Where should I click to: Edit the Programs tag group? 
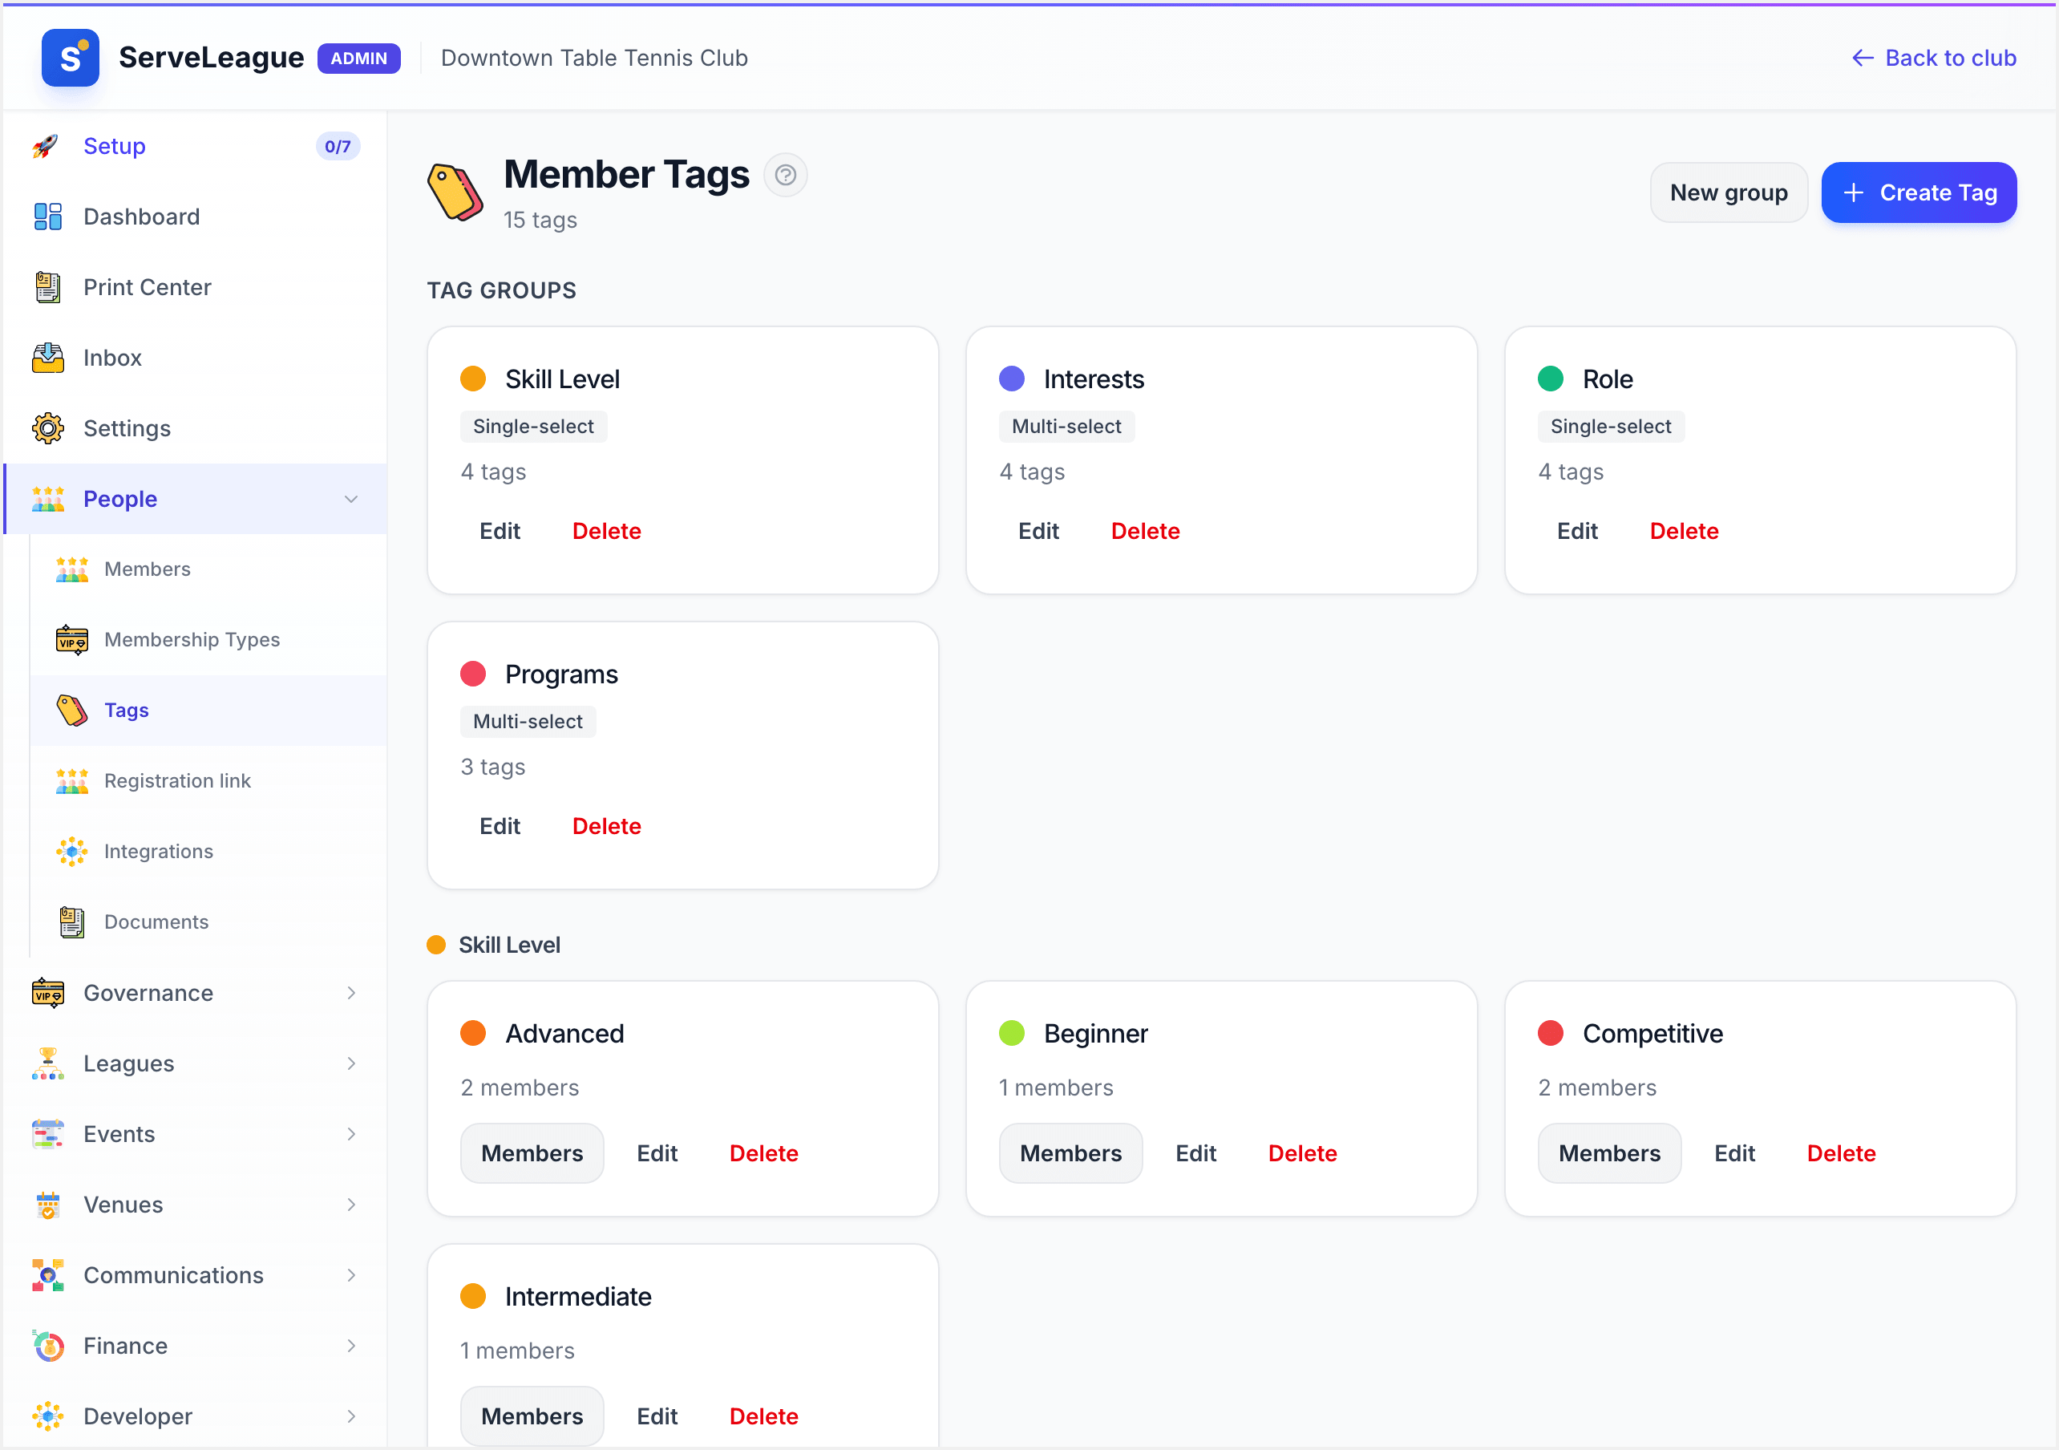[x=500, y=826]
